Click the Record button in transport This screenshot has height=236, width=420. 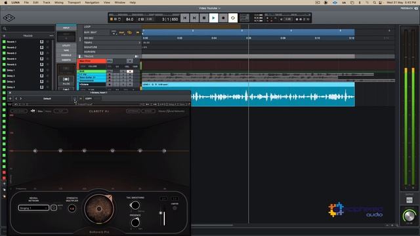(x=223, y=18)
